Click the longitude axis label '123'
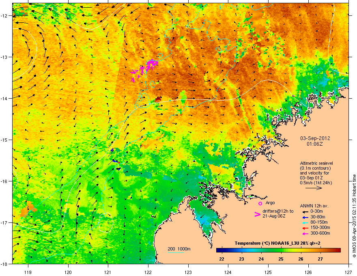357x276 pixels. click(x=188, y=272)
